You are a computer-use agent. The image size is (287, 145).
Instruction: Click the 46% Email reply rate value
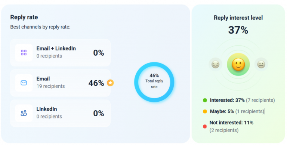pyautogui.click(x=96, y=83)
